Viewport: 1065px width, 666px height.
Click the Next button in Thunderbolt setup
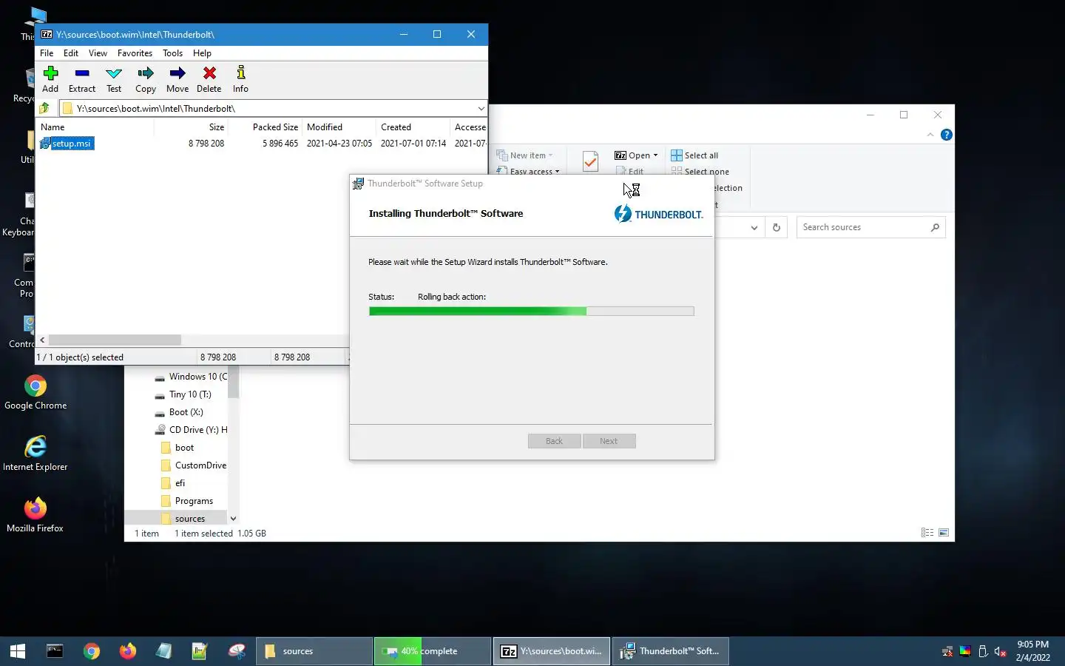click(x=609, y=441)
